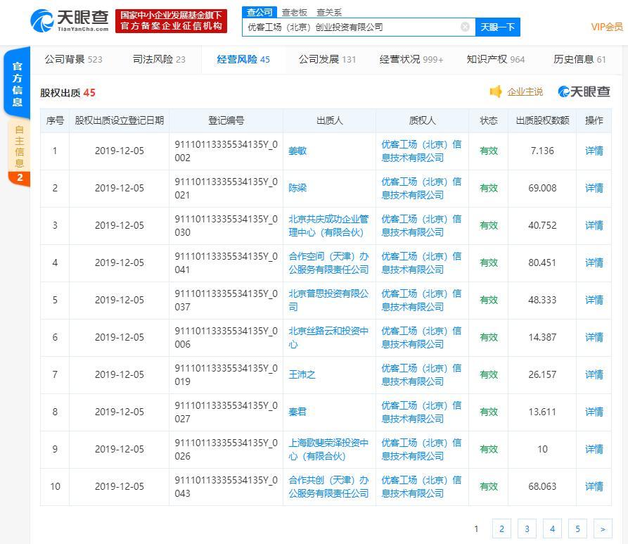
Task: Open 北京普思投资有限公司 link
Action: click(x=328, y=300)
